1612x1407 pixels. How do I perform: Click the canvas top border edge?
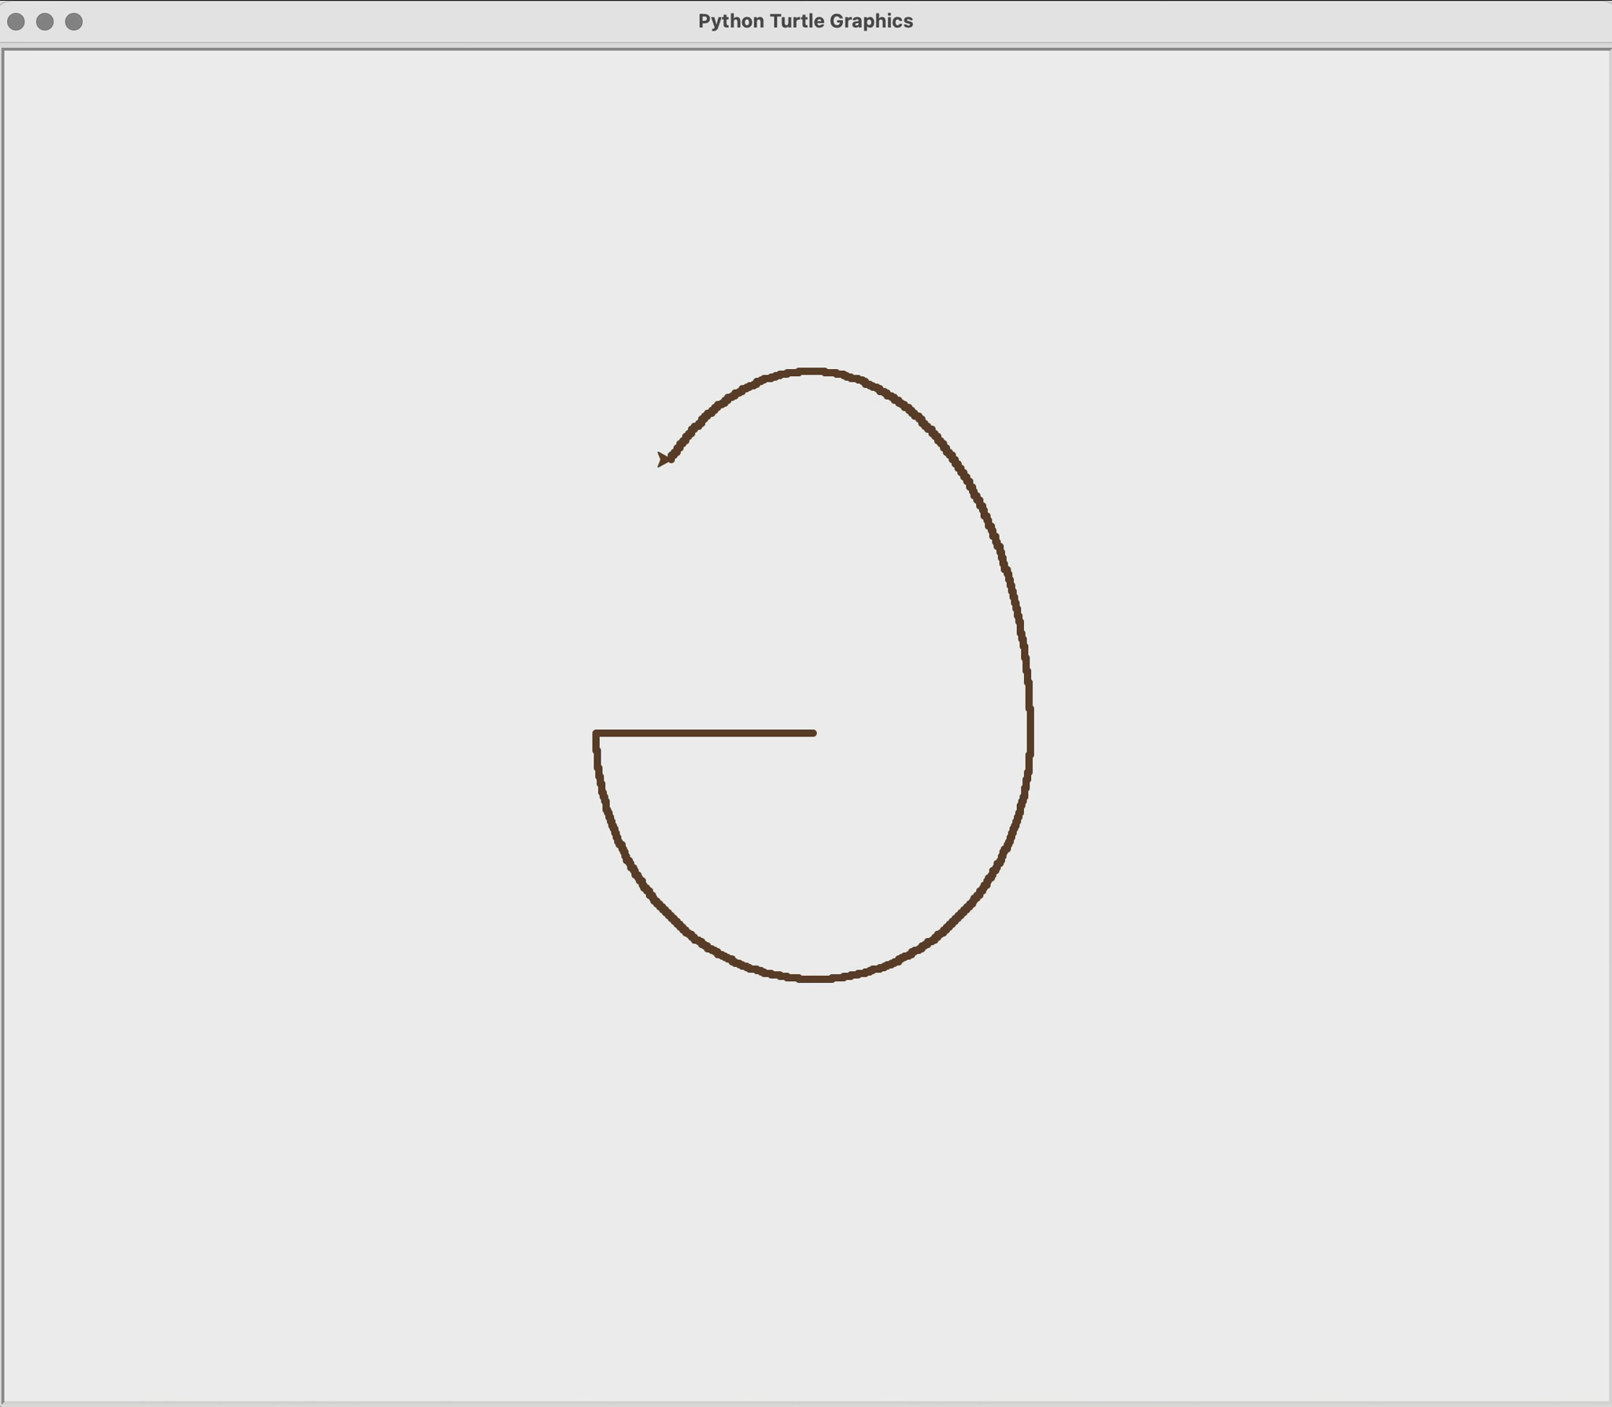pos(806,50)
